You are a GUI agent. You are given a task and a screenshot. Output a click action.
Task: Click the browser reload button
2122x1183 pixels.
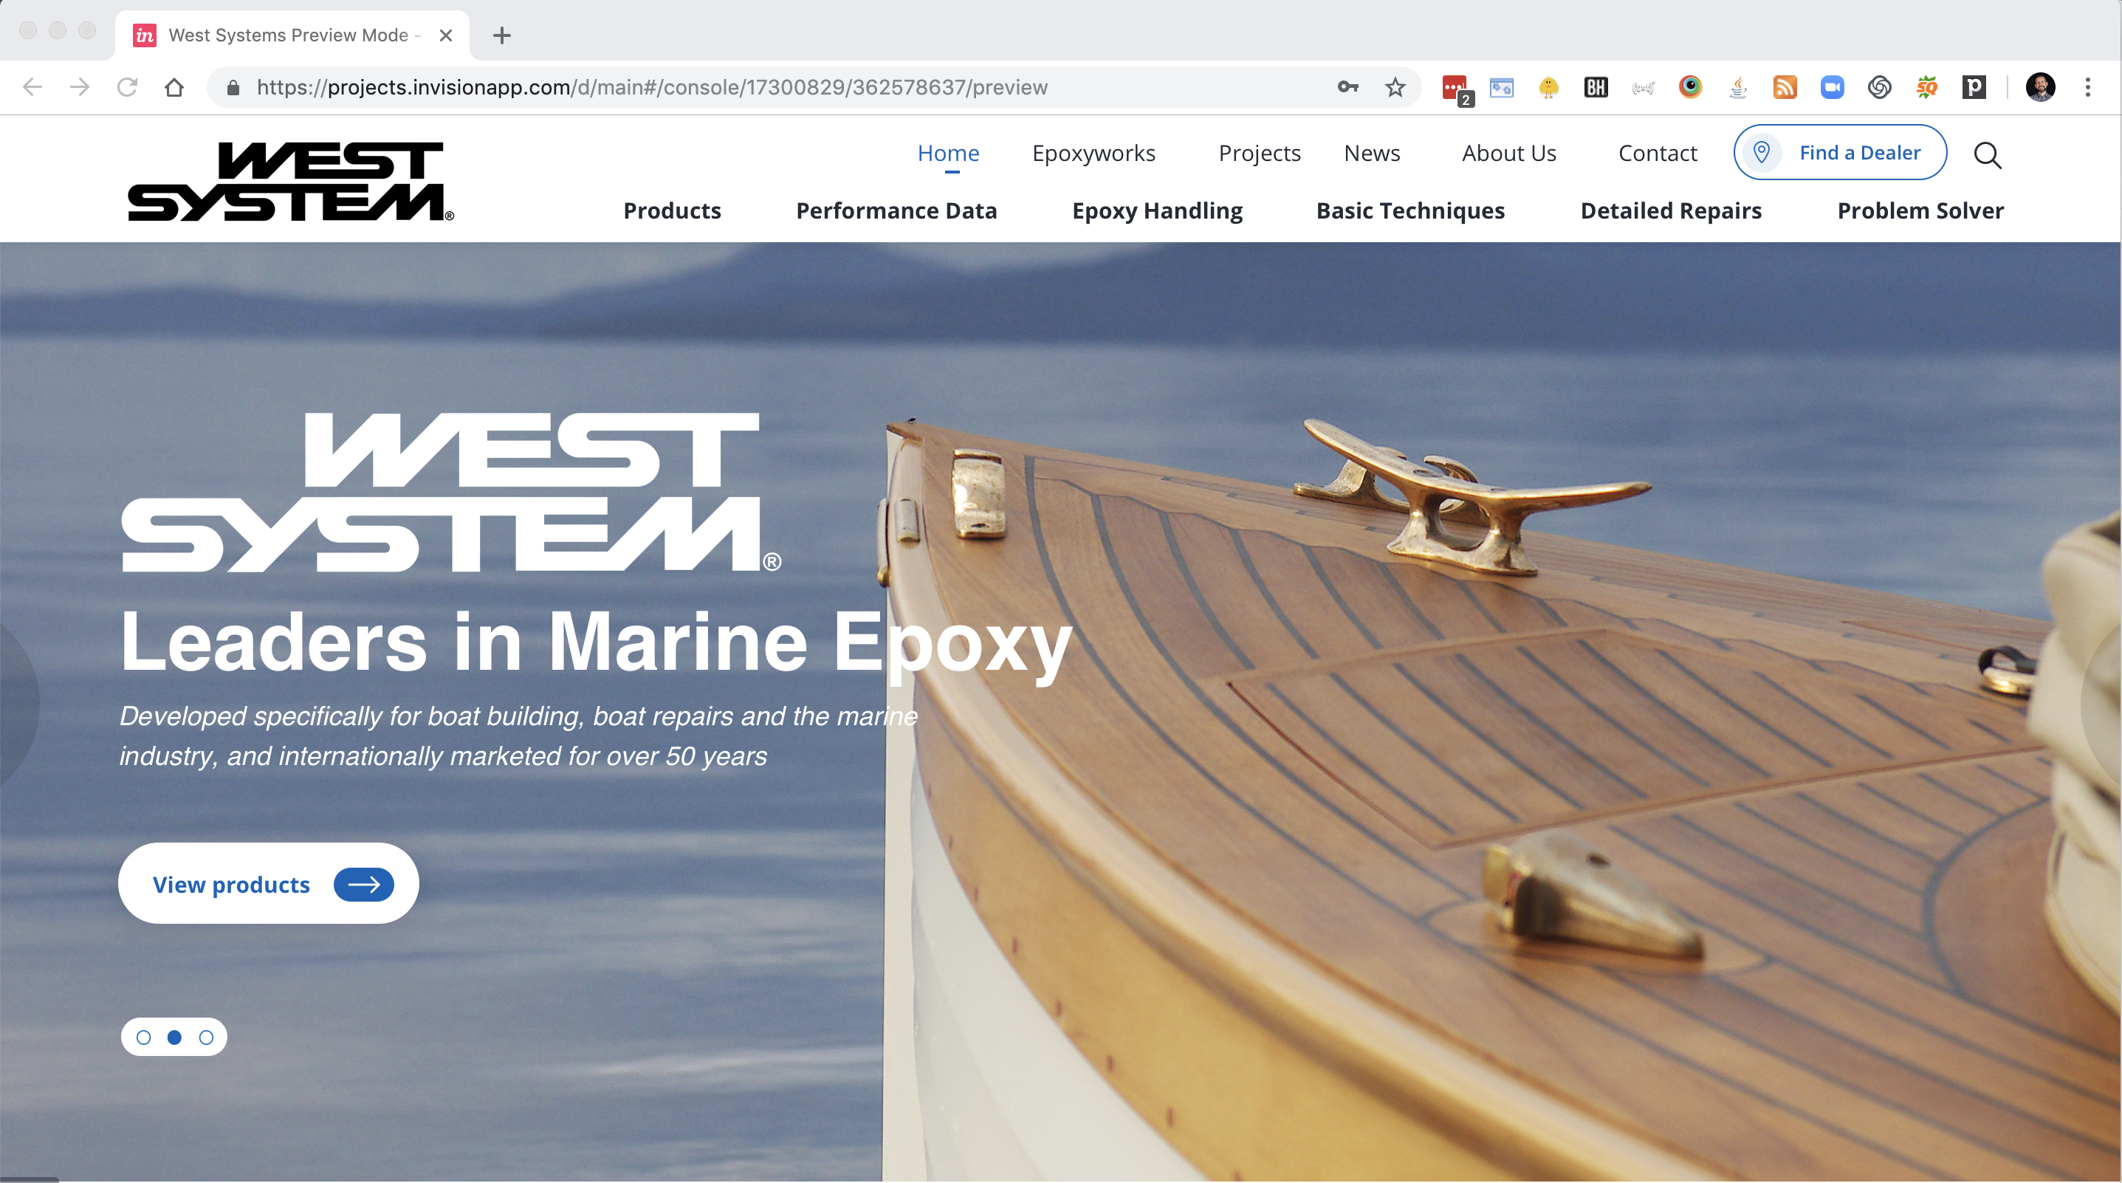pyautogui.click(x=127, y=87)
